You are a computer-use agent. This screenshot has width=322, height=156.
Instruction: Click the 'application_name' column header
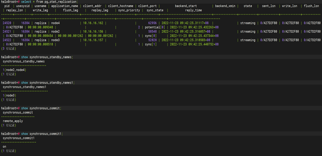coord(65,6)
